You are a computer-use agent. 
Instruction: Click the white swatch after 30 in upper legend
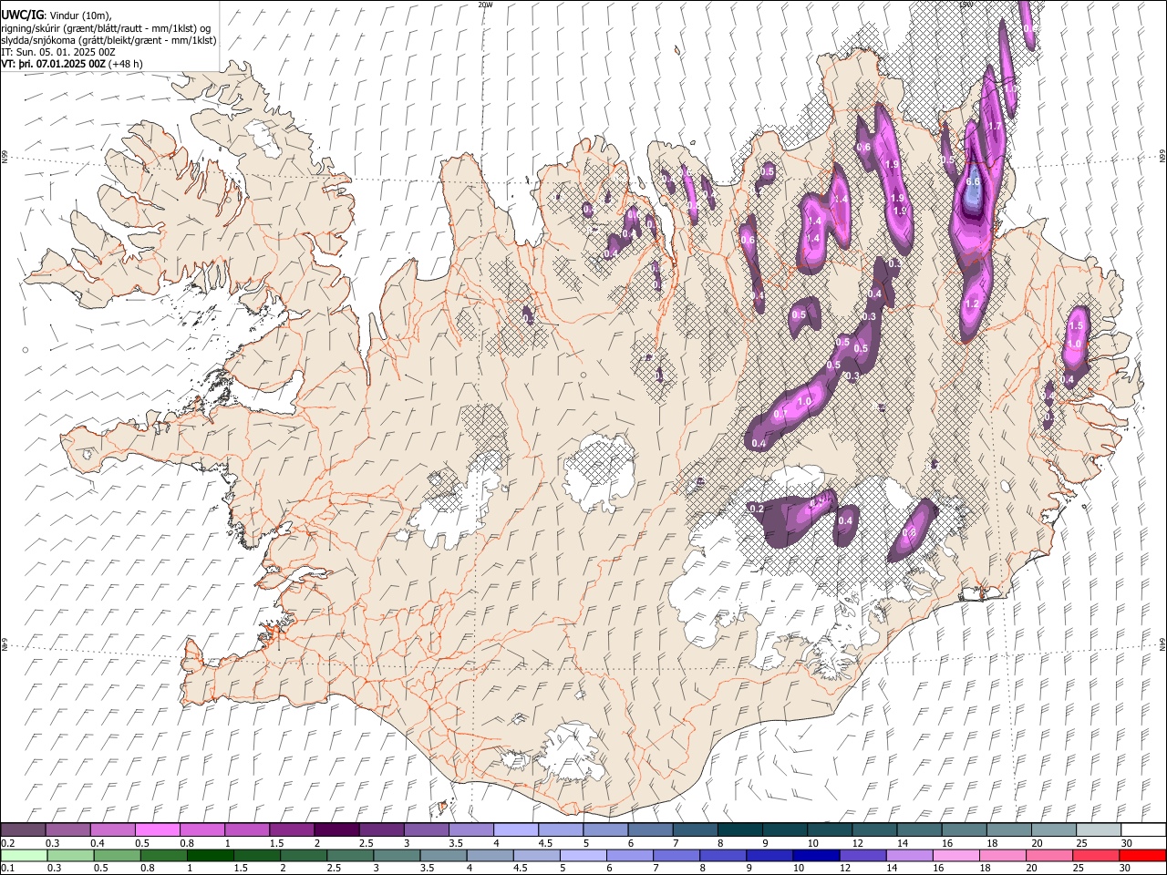tap(1143, 830)
